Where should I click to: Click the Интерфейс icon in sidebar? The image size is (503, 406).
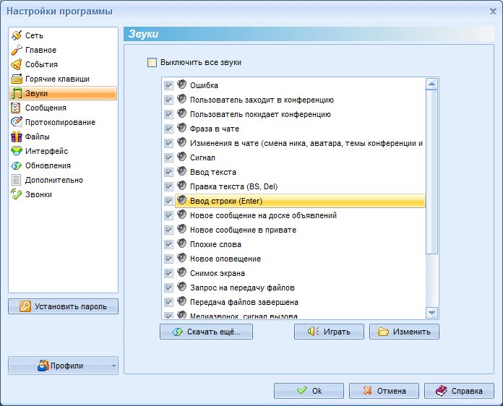pyautogui.click(x=17, y=151)
